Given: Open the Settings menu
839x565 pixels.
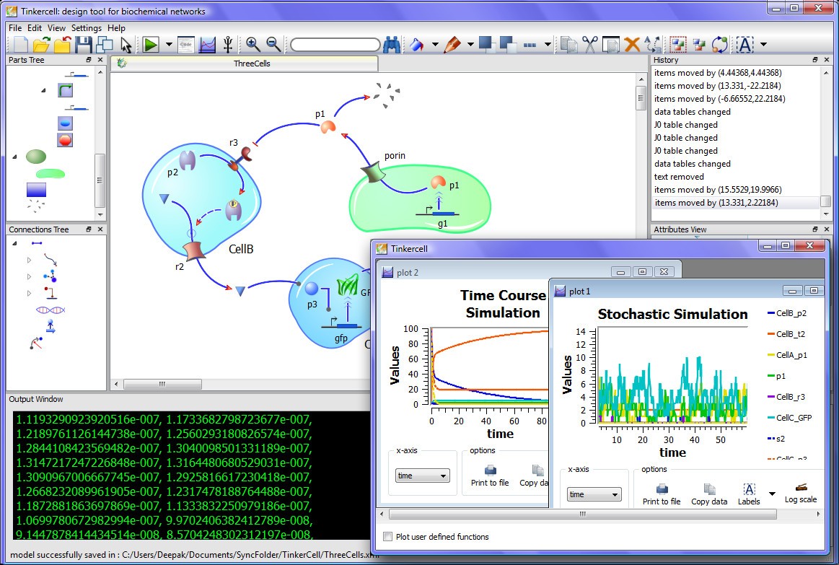Looking at the screenshot, I should 86,27.
